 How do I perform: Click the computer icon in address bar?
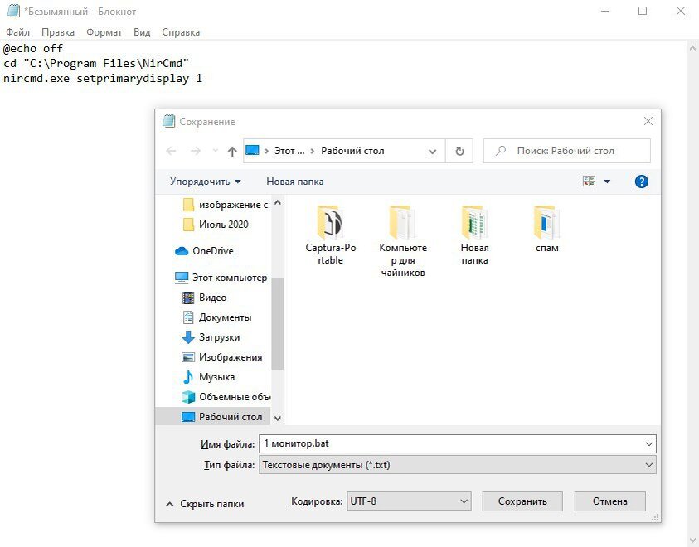point(252,151)
